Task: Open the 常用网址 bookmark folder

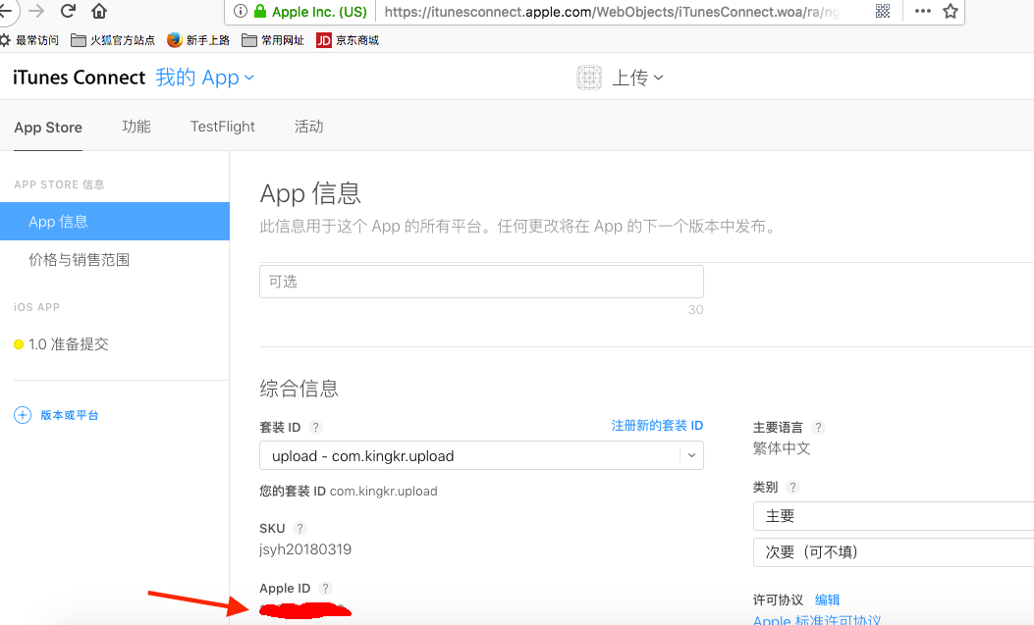Action: (x=273, y=40)
